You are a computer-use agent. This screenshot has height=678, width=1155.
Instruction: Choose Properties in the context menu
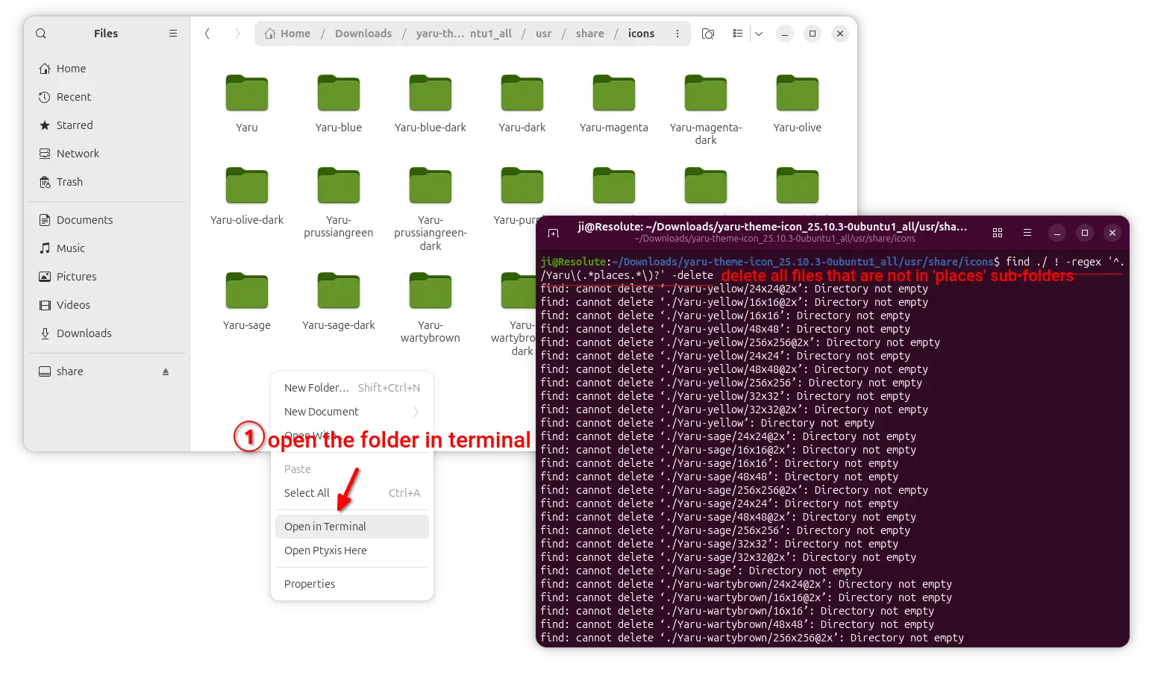pos(310,584)
